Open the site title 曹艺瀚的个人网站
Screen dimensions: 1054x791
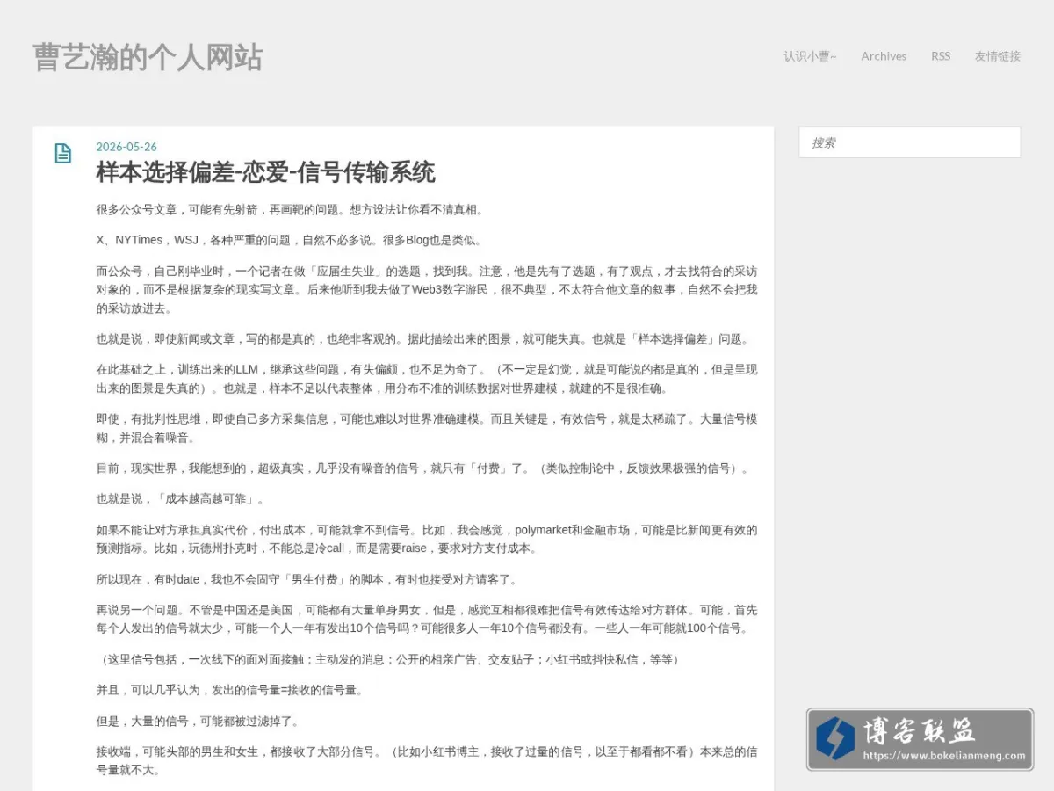coord(148,57)
